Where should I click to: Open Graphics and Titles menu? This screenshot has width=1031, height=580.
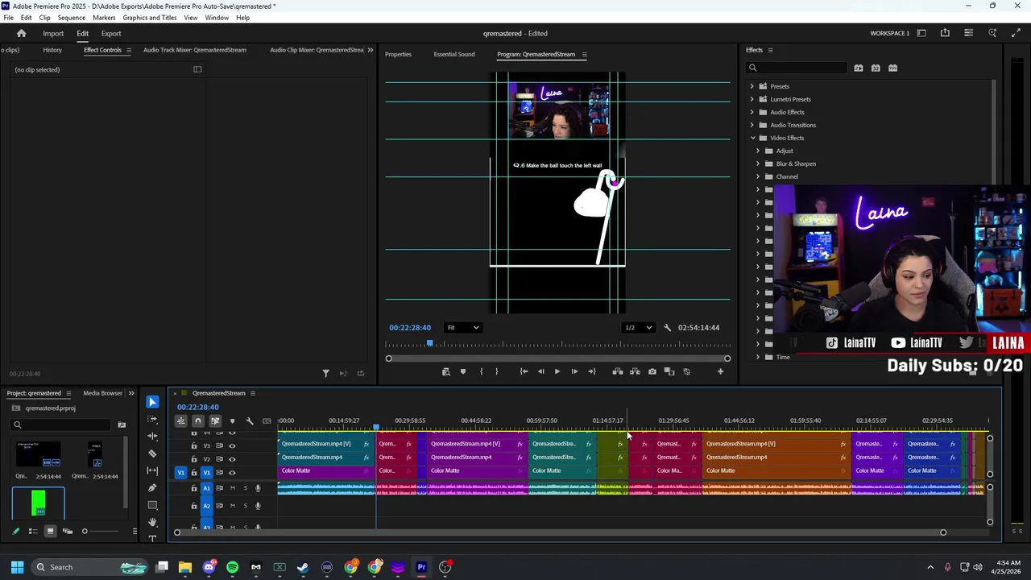tap(150, 18)
